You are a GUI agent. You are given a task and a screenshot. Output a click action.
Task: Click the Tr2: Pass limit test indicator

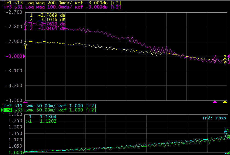point(214,118)
